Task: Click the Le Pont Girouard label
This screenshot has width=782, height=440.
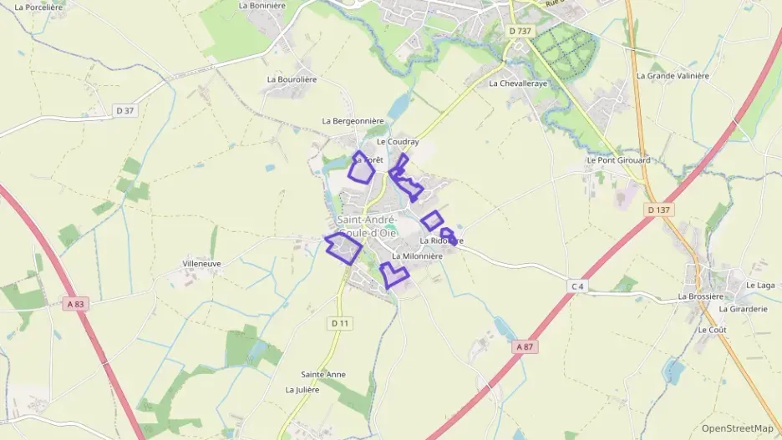Action: 618,160
